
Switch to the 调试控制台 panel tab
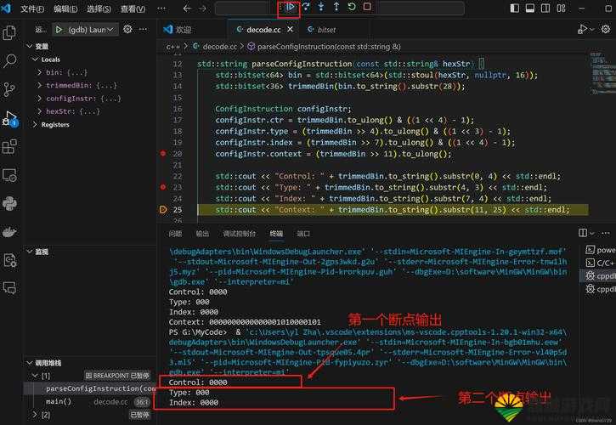click(x=240, y=234)
